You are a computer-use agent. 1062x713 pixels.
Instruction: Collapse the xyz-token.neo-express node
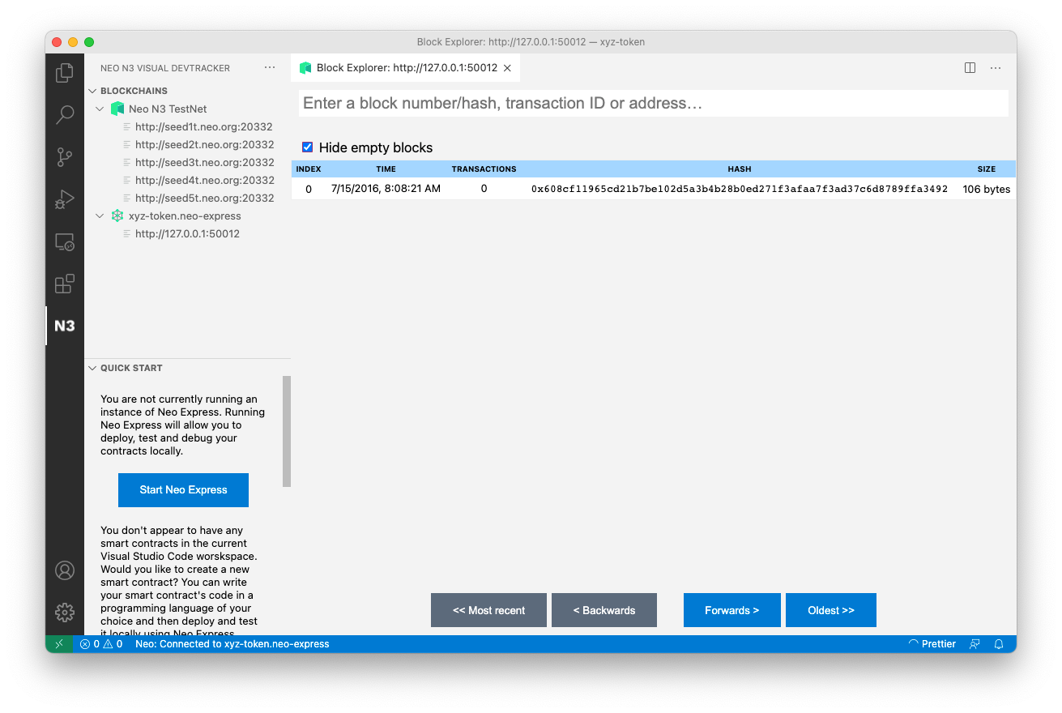coord(100,216)
